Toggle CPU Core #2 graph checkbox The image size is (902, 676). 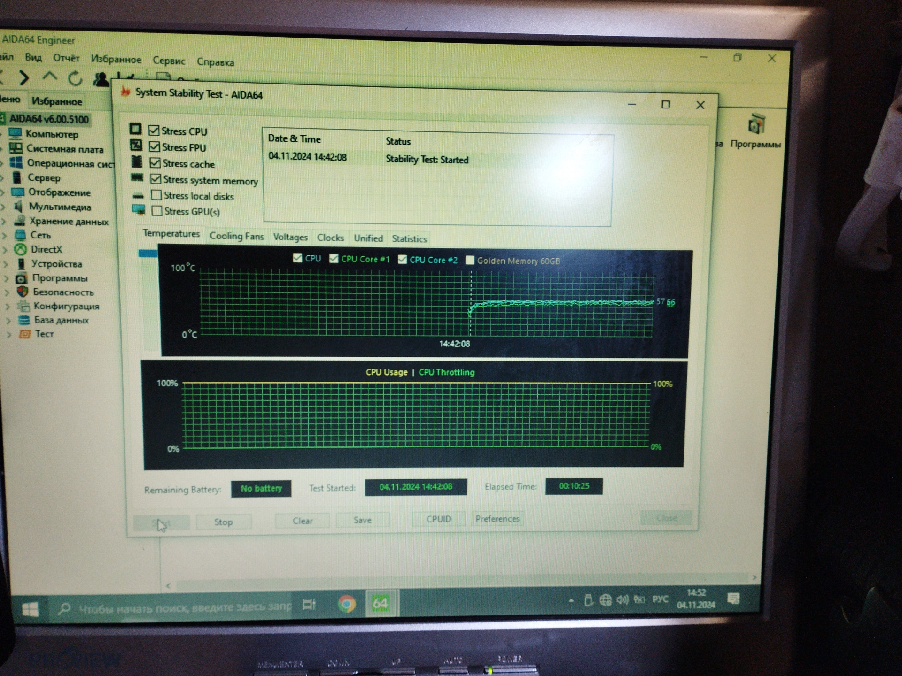point(402,259)
